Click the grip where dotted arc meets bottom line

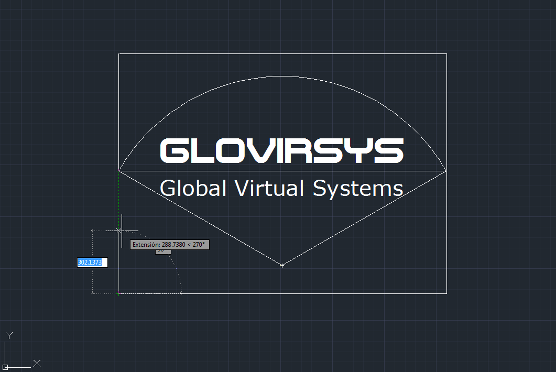coord(181,293)
